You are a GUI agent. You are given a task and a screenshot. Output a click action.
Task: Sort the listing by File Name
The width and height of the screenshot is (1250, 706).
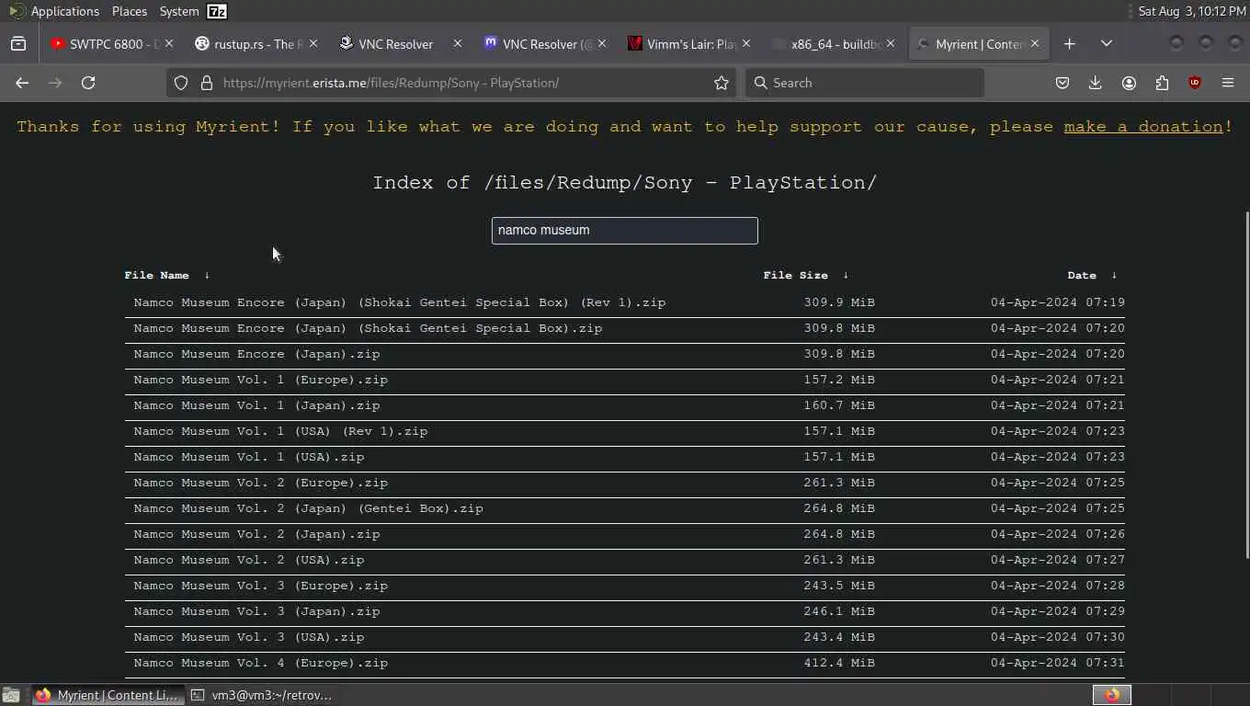click(166, 275)
